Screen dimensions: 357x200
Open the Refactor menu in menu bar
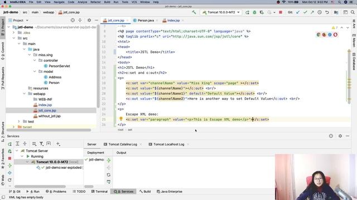(95, 2)
